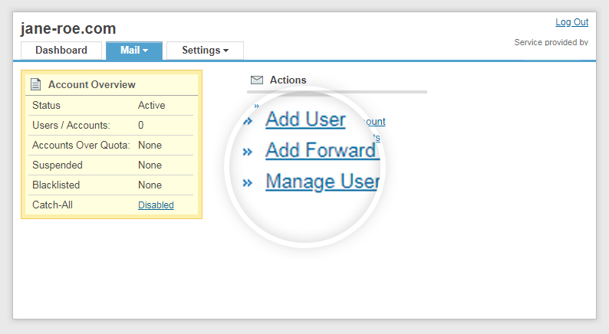The image size is (609, 334).
Task: Select the Suspended row
Action: pos(111,165)
